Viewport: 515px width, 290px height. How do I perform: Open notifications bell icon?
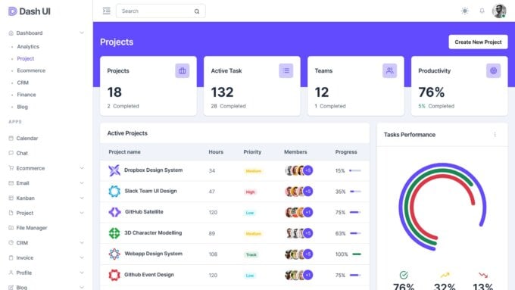coord(482,11)
